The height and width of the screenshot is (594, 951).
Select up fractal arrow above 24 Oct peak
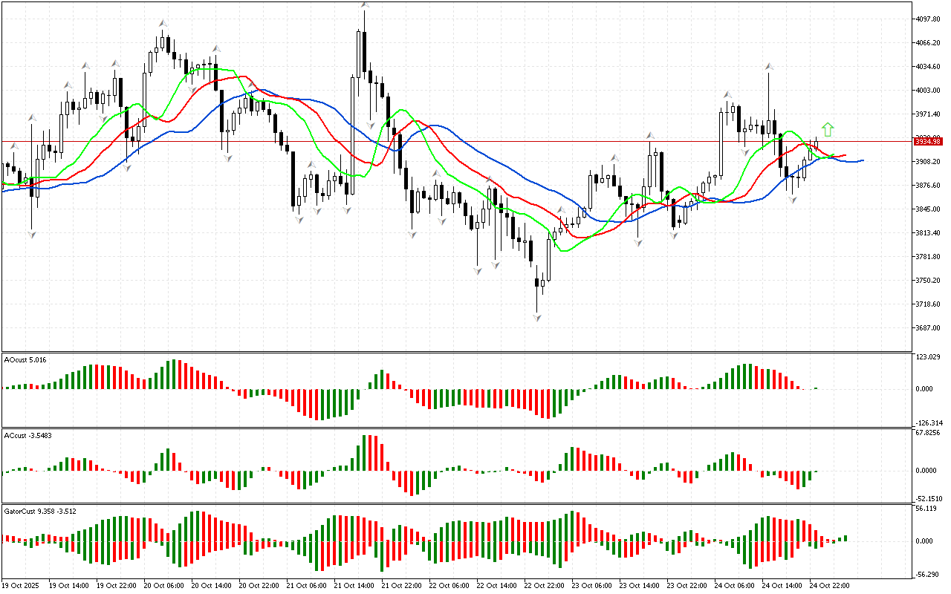pyautogui.click(x=768, y=67)
